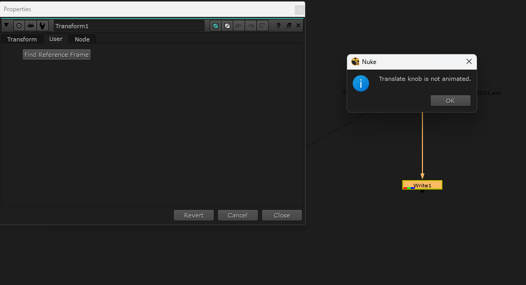The height and width of the screenshot is (285, 526).
Task: Click the center node in graph icon
Action: tap(19, 26)
